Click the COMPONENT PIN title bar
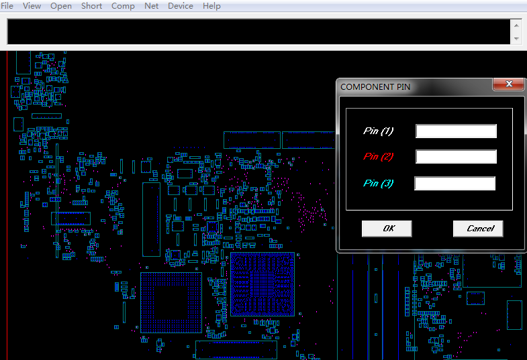Viewport: 527px width, 360px height. (414, 87)
